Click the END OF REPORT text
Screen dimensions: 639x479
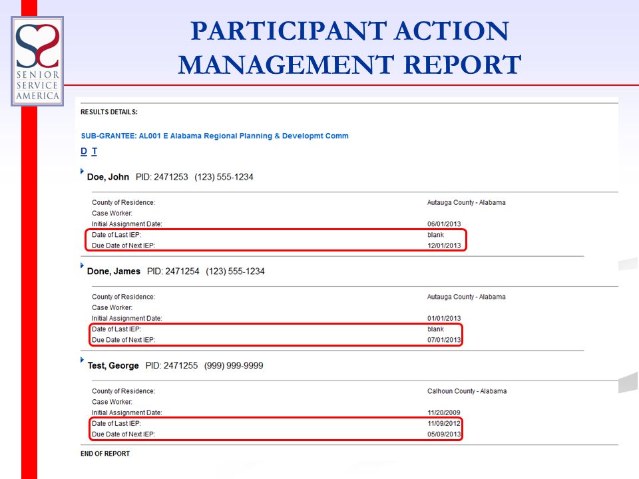[x=105, y=453]
